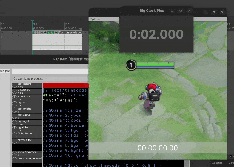Click the bg pad knob
This screenshot has height=167, width=234.
(x=15, y=104)
